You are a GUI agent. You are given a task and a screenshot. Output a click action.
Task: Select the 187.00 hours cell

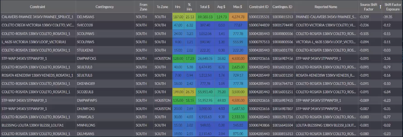coord(178,17)
